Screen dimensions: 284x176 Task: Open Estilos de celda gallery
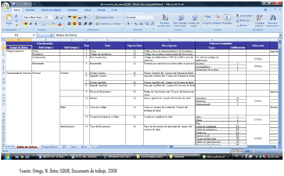coord(194,18)
